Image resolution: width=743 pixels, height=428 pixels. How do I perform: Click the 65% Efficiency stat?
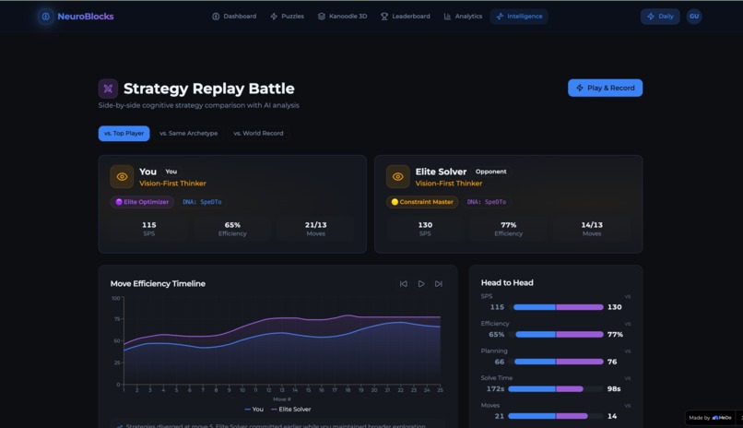click(x=232, y=229)
